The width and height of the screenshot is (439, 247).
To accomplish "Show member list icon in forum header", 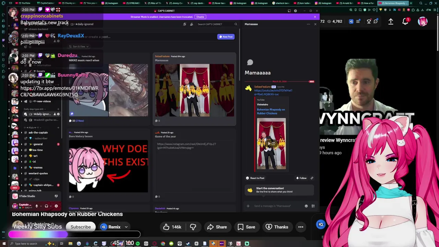I will pyautogui.click(x=191, y=24).
